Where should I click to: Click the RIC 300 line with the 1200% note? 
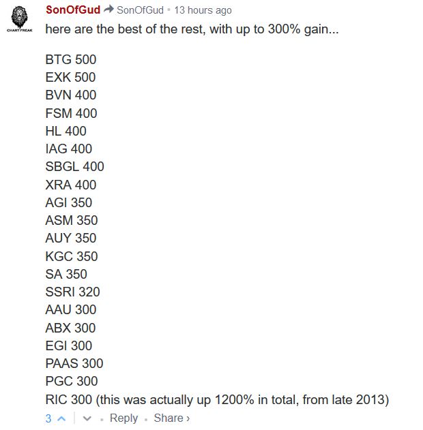tap(217, 399)
